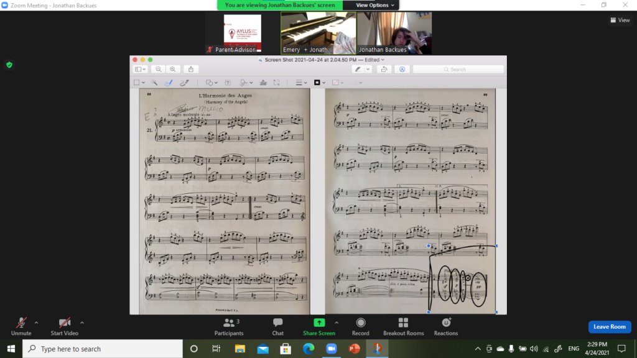Open the Chat panel

point(278,327)
